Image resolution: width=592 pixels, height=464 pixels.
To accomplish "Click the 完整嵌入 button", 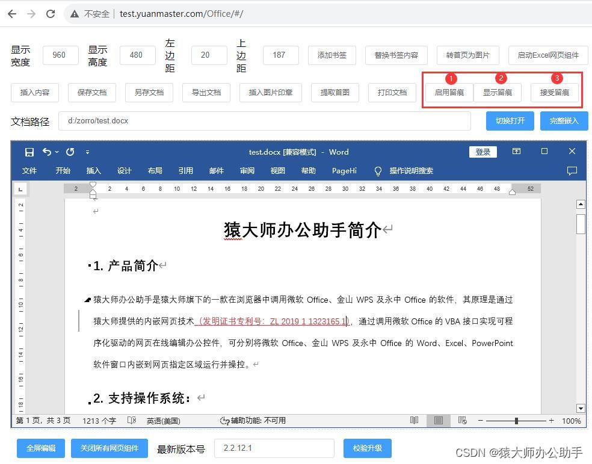I will coord(564,121).
